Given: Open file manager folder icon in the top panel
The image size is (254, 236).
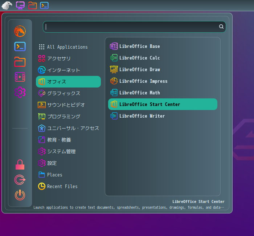Looking at the screenshot, I should pos(33,5).
